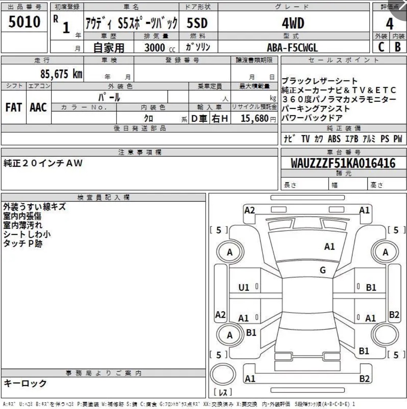Image resolution: width=407 pixels, height=409 pixels.
Task: Click 360度パノラマカメラモニター line
Action: click(339, 99)
